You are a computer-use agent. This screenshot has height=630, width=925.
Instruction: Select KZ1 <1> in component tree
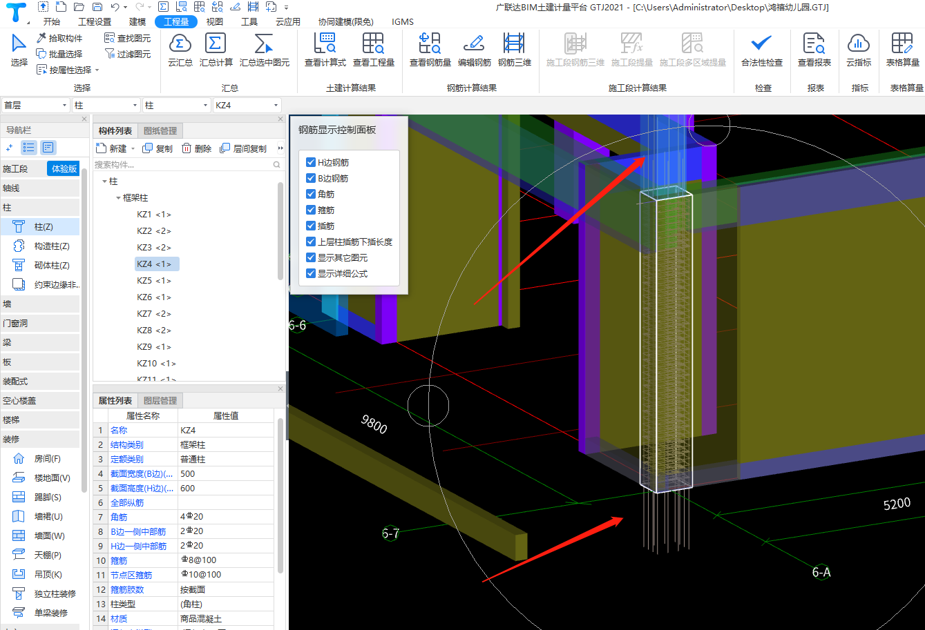tap(153, 215)
